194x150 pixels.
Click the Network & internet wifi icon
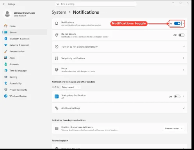[6, 45]
